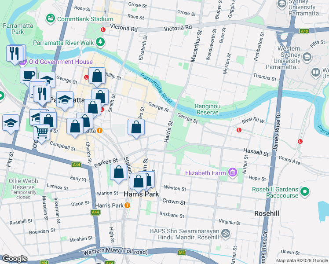The height and width of the screenshot is (264, 329).
Task: Click the restaurant pin left of Parramatta label
Action: point(42,95)
